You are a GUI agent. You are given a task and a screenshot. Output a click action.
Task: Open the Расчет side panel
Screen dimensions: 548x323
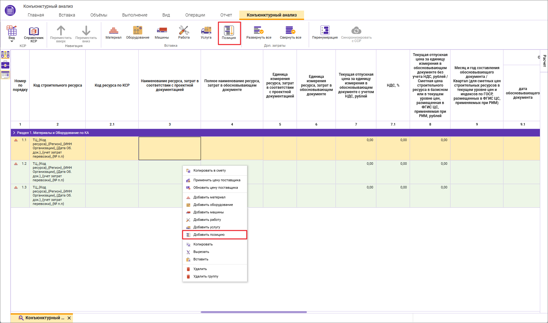tap(544, 61)
